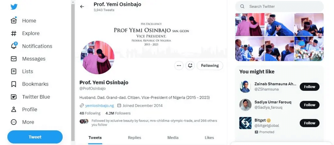Open the profile avatar picture
The height and width of the screenshot is (145, 334).
pyautogui.click(x=97, y=57)
